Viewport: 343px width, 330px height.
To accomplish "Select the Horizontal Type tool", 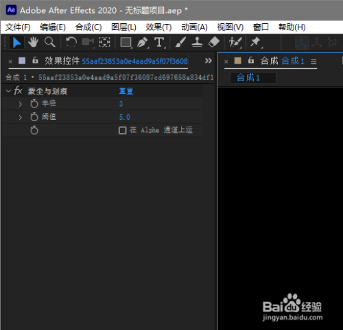I will [x=159, y=42].
